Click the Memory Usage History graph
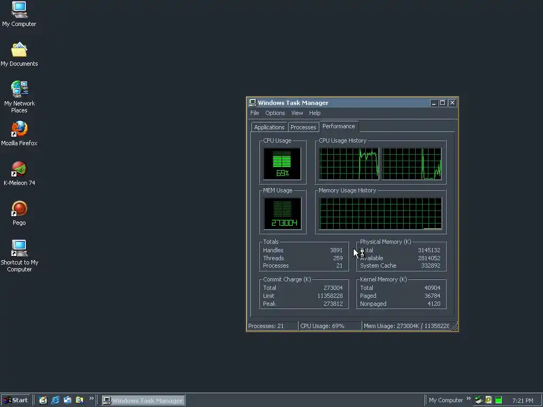Viewport: 543px width, 407px height. (x=380, y=214)
